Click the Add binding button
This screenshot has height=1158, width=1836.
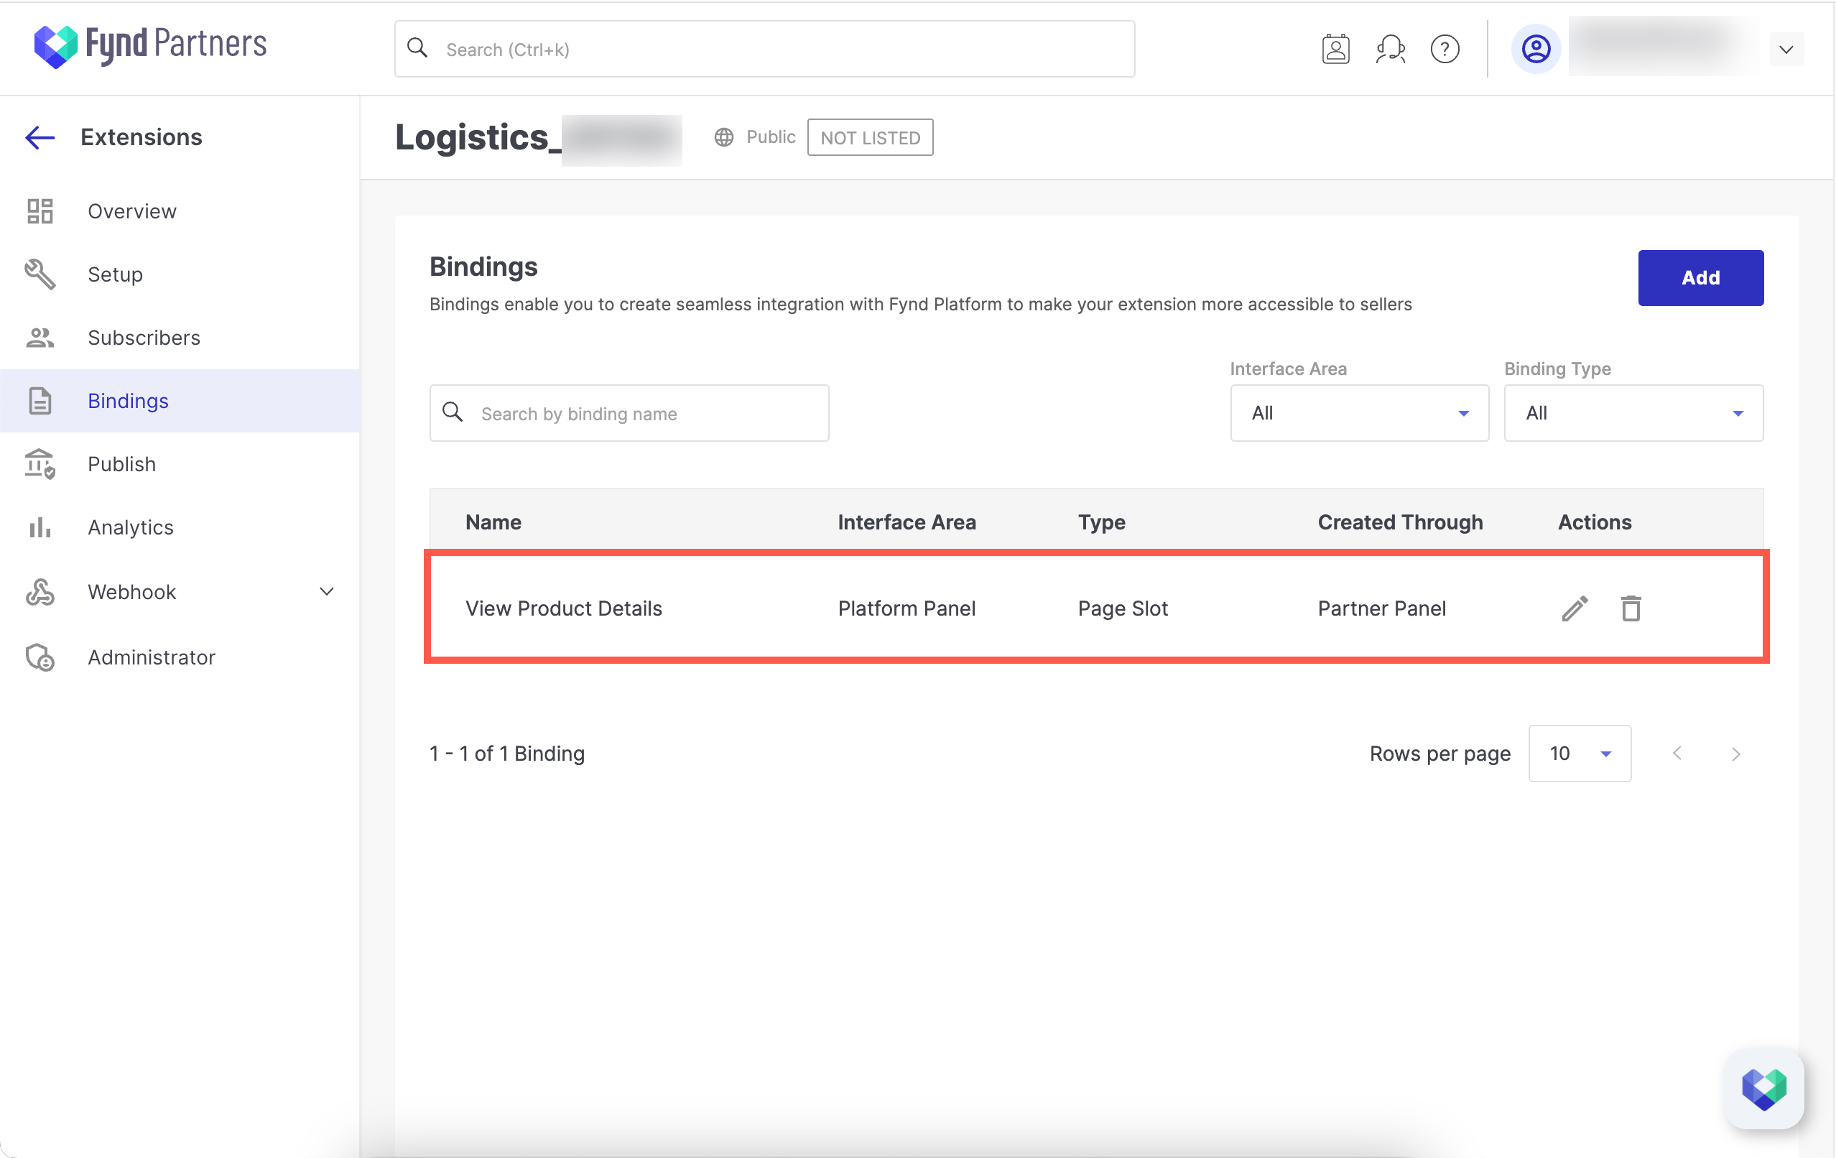click(x=1700, y=278)
